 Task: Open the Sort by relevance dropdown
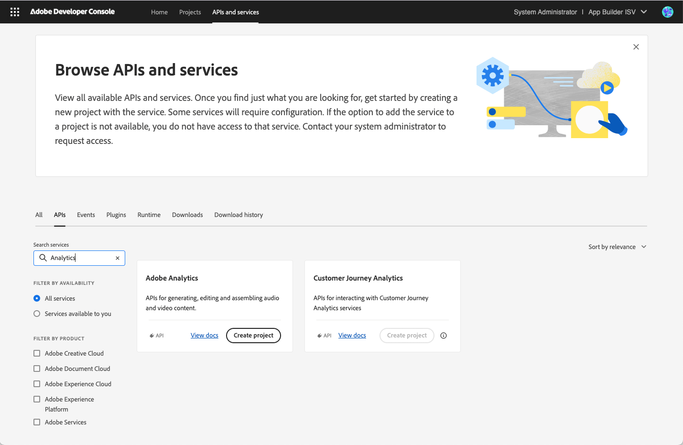coord(617,247)
